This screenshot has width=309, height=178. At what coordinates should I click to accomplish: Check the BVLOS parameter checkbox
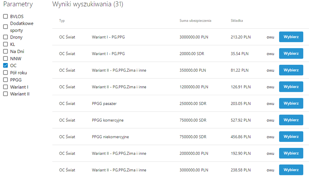[5, 17]
